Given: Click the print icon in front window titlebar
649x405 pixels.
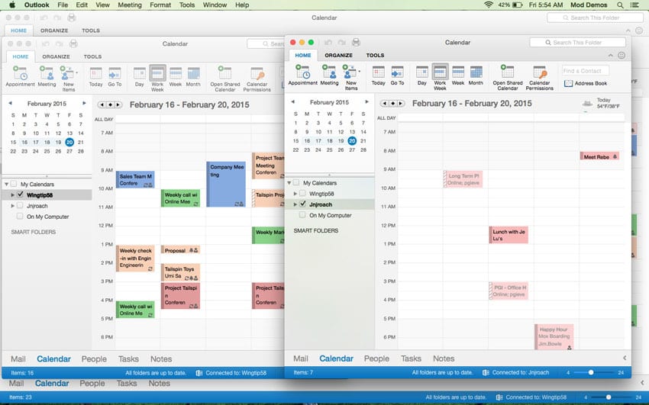Looking at the screenshot, I should click(356, 43).
